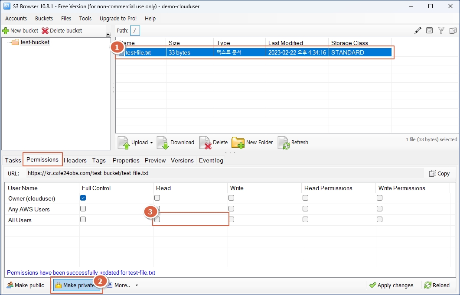The width and height of the screenshot is (460, 295).
Task: Click the Apply changes button
Action: tap(391, 285)
